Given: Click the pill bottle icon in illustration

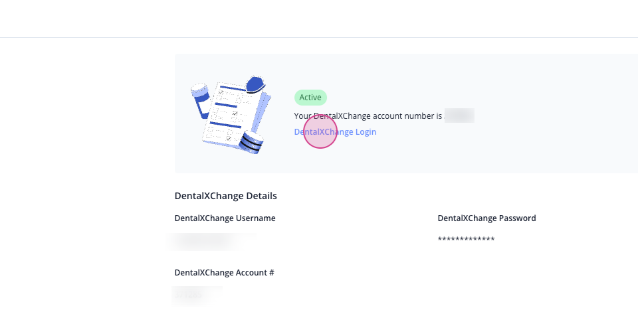Looking at the screenshot, I should coord(201,100).
